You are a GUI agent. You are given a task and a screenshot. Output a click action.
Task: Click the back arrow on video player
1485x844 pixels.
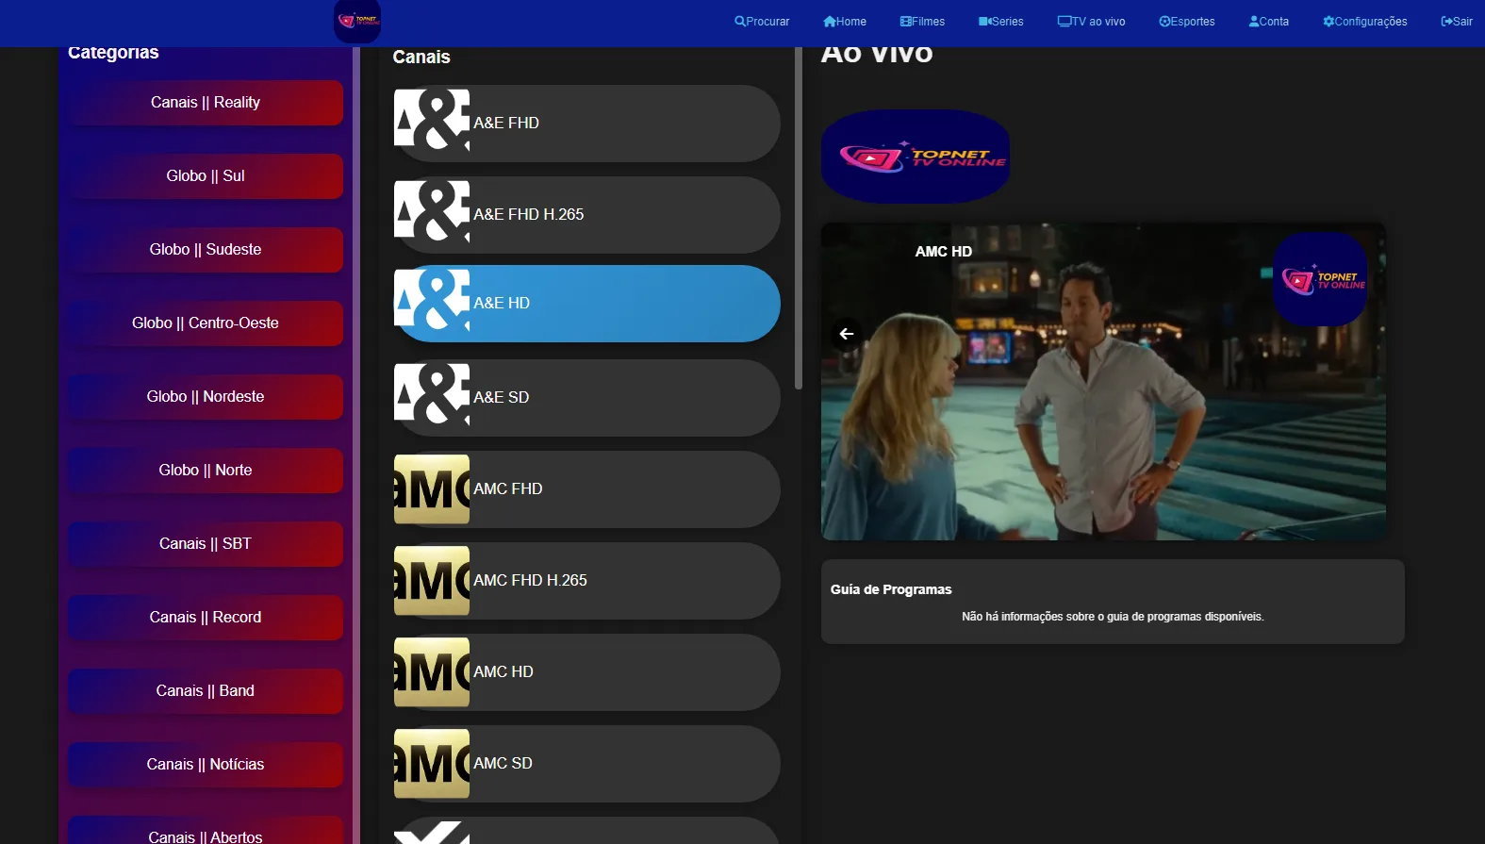tap(846, 334)
